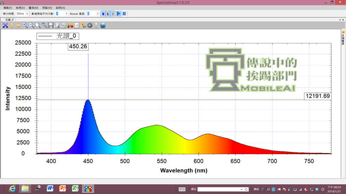Toggle the orange I mode button

(x=113, y=14)
